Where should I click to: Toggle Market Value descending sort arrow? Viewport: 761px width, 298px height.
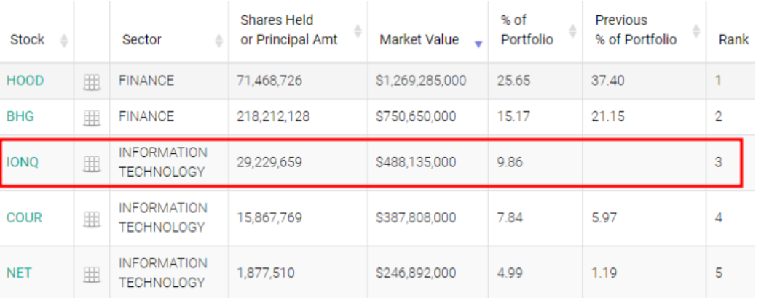[x=479, y=44]
